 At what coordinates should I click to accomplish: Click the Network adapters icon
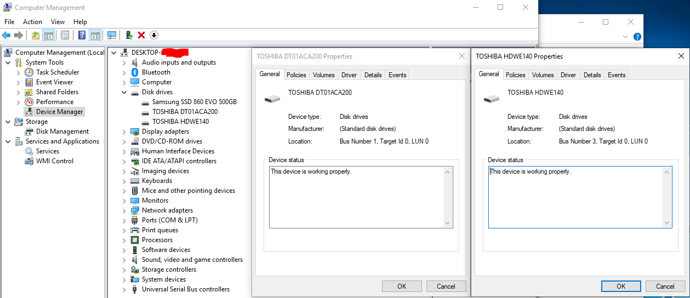(135, 210)
